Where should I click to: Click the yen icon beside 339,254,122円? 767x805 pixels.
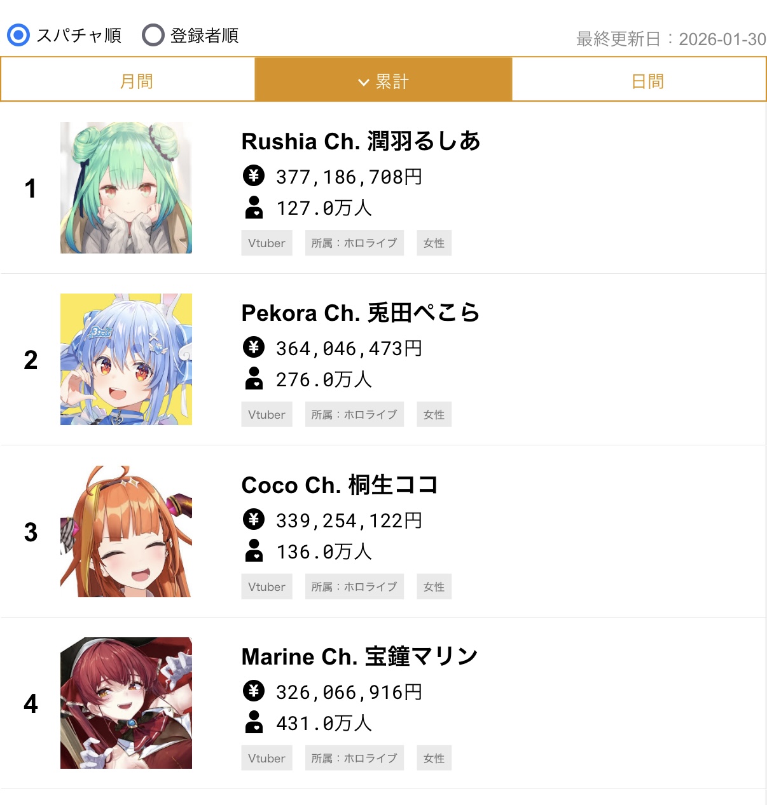click(x=254, y=519)
